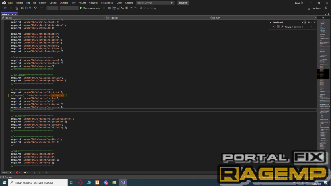331x186 pixels.
Task: Click the Save All toolbar icon
Action: (x=30, y=8)
